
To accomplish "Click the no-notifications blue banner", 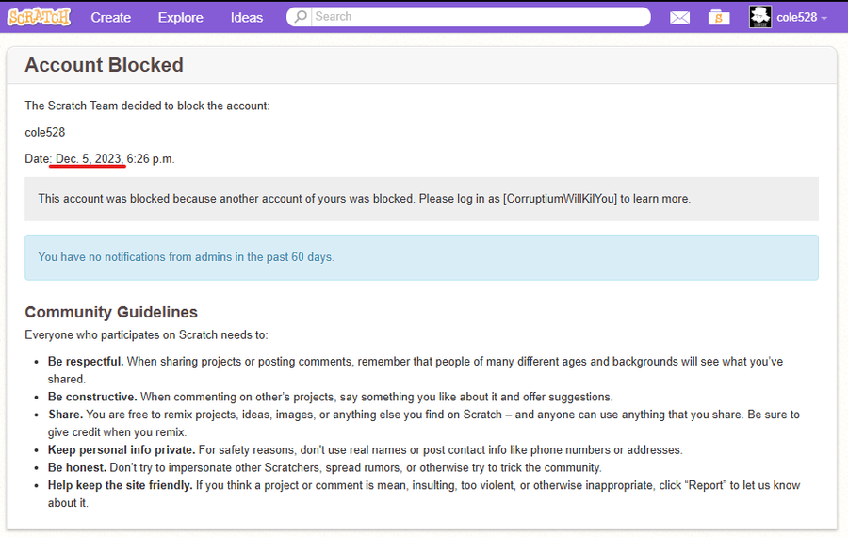I will click(x=421, y=257).
